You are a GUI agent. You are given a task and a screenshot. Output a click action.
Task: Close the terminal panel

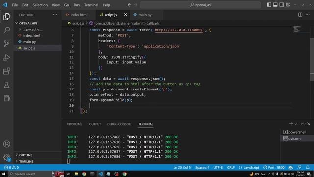[x=309, y=124]
